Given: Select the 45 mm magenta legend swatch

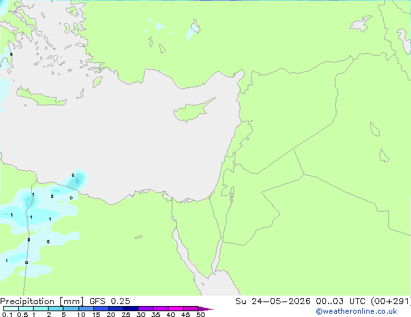Looking at the screenshot, I should pyautogui.click(x=191, y=309).
